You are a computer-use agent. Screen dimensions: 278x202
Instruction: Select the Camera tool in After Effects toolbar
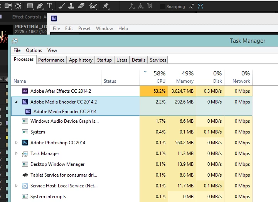(x=8, y=6)
